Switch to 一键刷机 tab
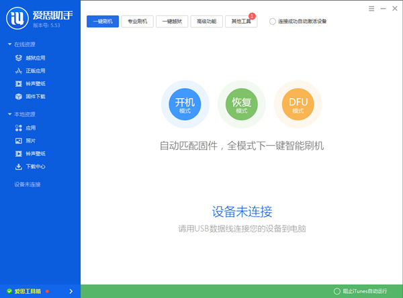 [103, 21]
